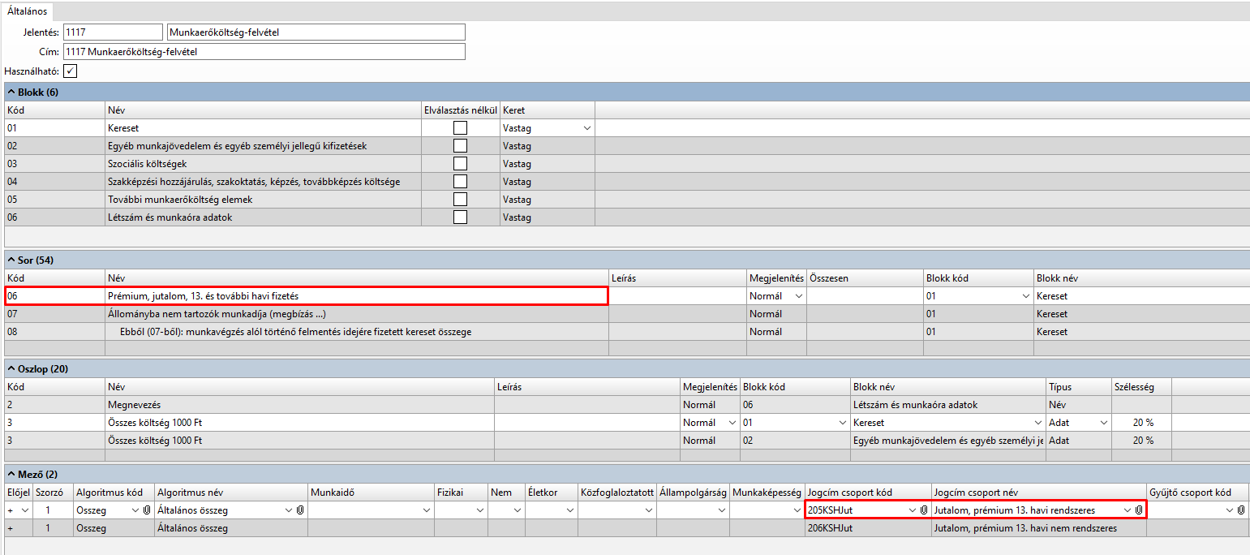
Task: Click the Jelentés code field 1117
Action: 112,32
